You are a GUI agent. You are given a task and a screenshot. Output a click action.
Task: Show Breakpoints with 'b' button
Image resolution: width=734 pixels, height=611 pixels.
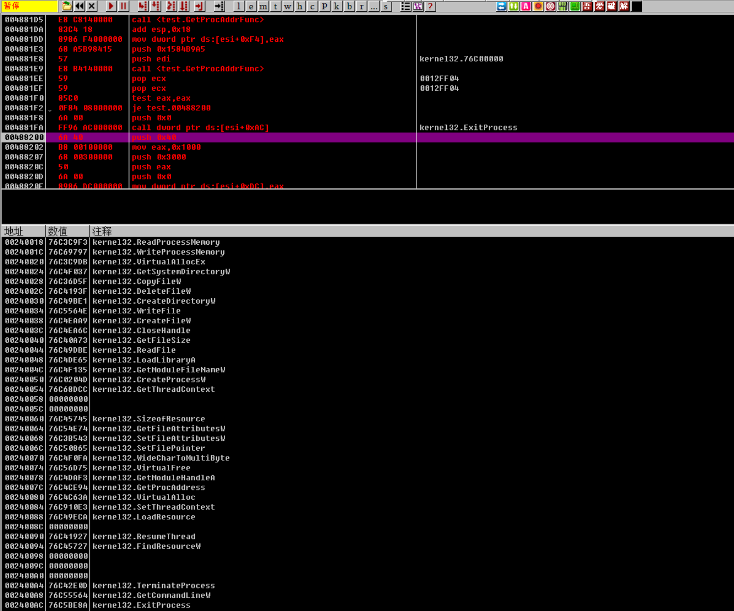click(x=349, y=6)
